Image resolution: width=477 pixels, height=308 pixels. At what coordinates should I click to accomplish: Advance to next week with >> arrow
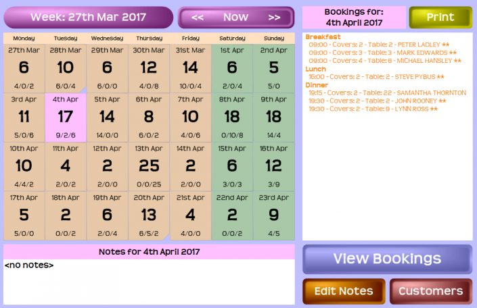pyautogui.click(x=274, y=18)
